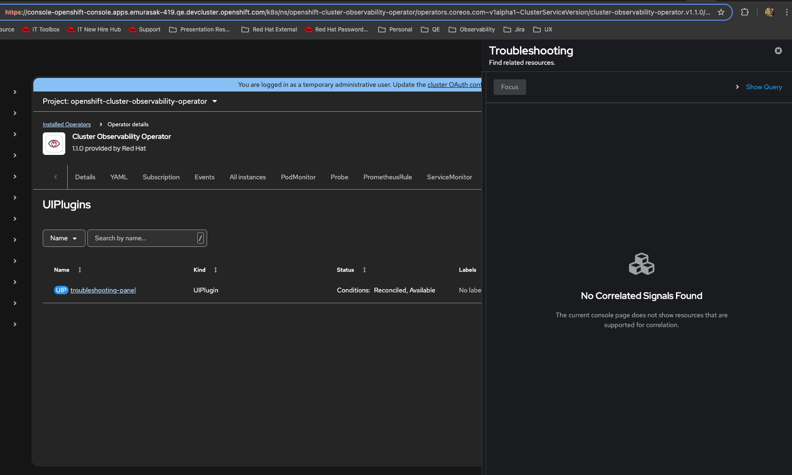Viewport: 792px width, 475px height.
Task: Sort table by Status column arrows
Action: coord(365,270)
